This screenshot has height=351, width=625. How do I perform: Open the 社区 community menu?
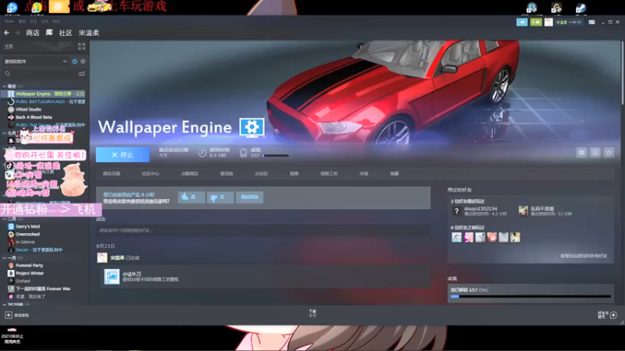pos(66,33)
